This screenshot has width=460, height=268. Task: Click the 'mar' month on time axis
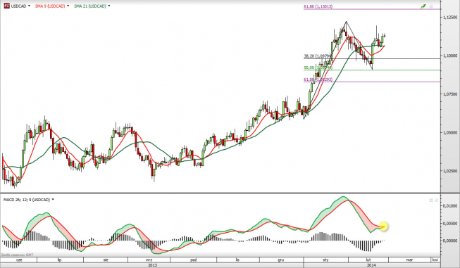click(x=409, y=260)
